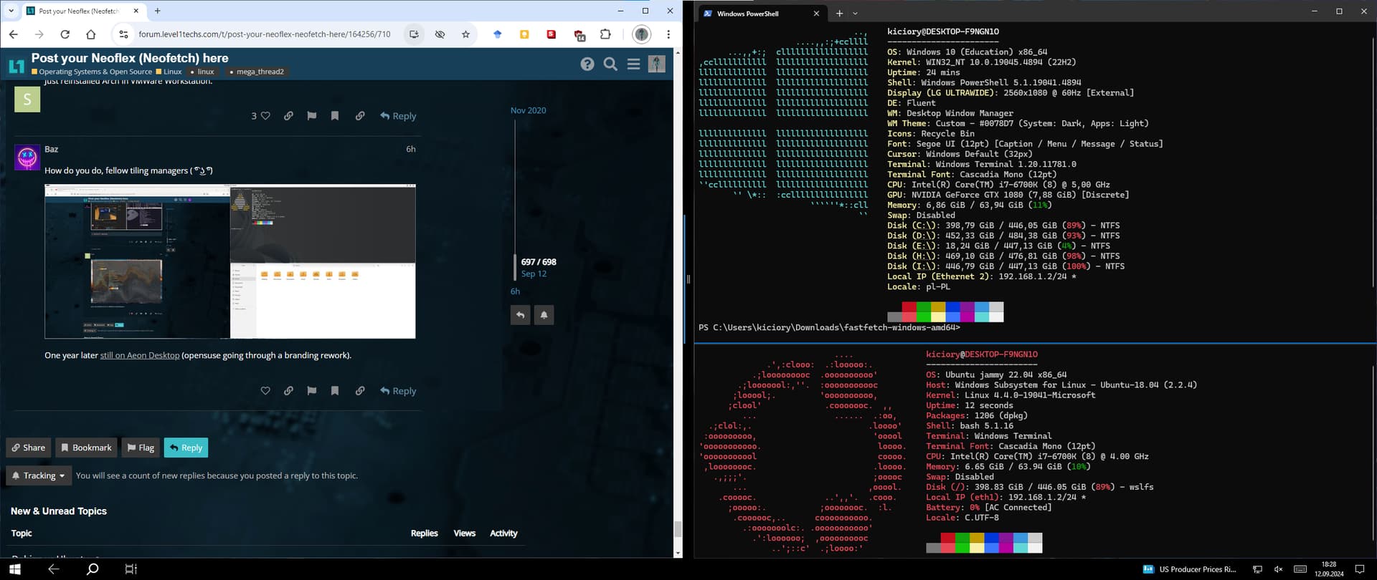Image resolution: width=1377 pixels, height=580 pixels.
Task: Open the forum help question mark icon
Action: (x=587, y=64)
